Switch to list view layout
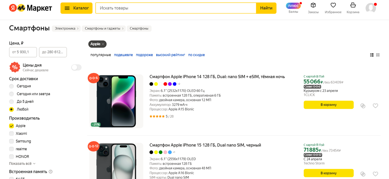 tap(372, 55)
